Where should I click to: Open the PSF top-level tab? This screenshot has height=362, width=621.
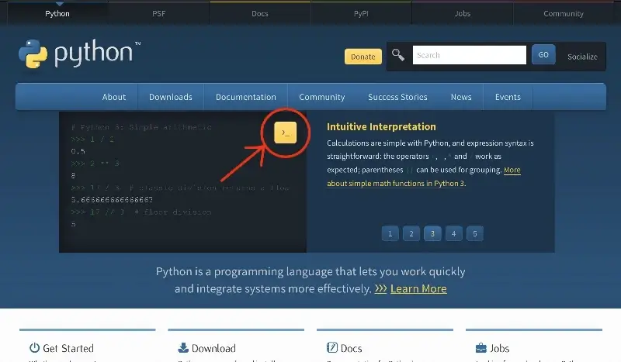(159, 13)
